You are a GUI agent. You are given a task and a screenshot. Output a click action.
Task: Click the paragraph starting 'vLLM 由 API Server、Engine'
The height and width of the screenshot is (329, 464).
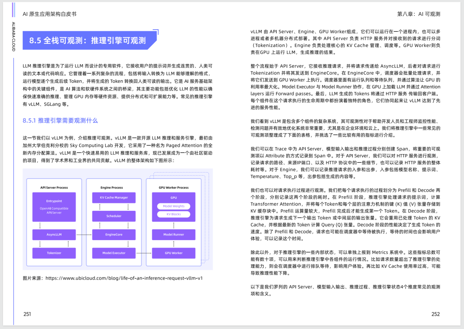click(345, 42)
